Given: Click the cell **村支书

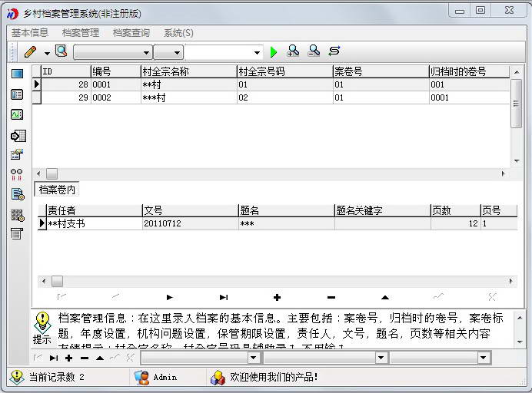Looking at the screenshot, I should (x=94, y=223).
